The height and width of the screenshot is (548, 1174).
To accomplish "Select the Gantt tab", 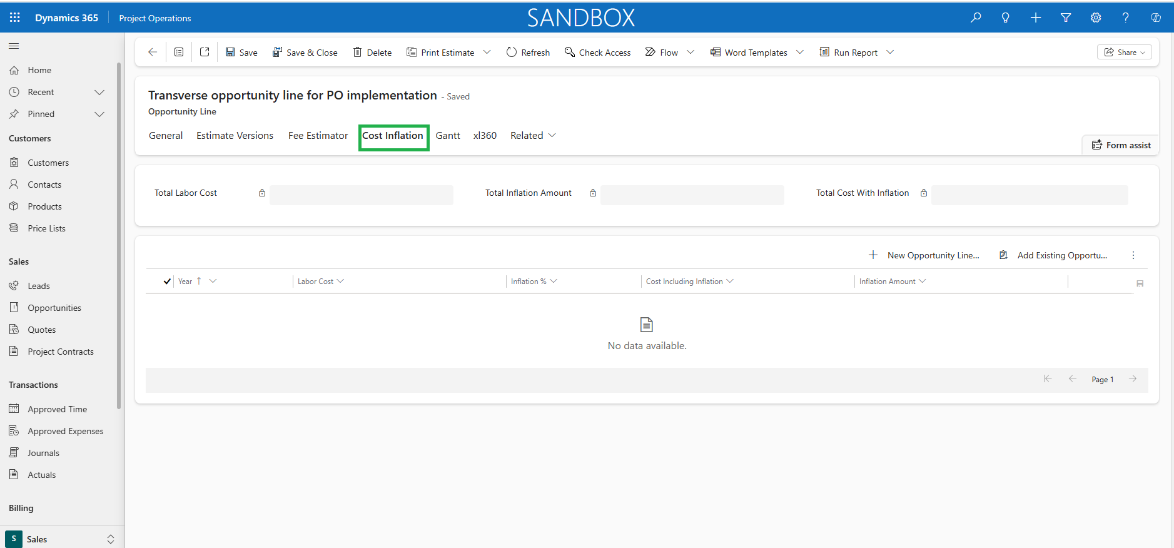I will [448, 136].
